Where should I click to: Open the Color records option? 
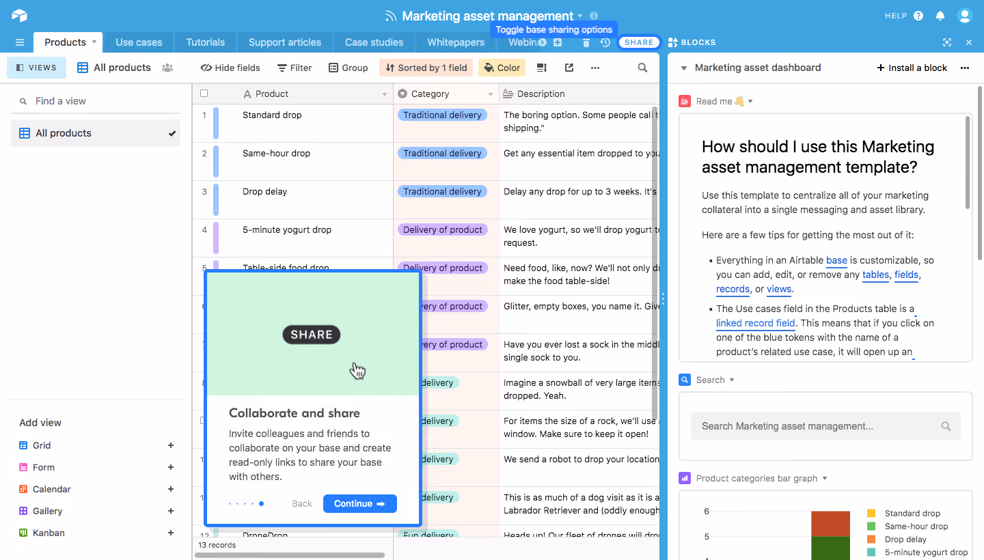point(502,68)
